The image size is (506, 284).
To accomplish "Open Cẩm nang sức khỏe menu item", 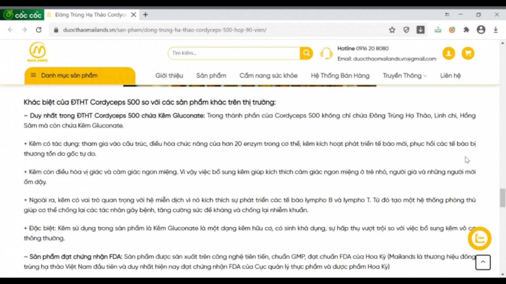I will [x=268, y=76].
